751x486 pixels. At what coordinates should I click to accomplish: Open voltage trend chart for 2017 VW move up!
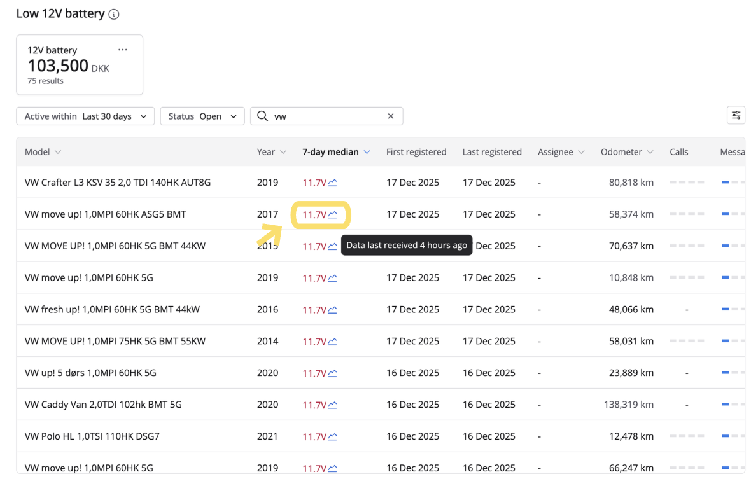pyautogui.click(x=332, y=214)
